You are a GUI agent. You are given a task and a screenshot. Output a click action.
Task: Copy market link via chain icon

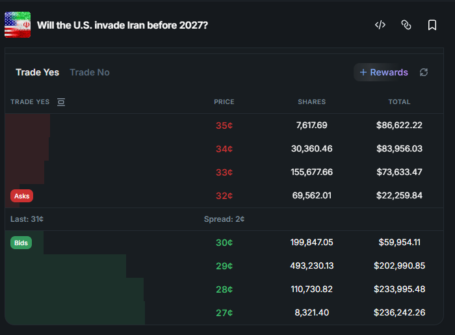406,25
